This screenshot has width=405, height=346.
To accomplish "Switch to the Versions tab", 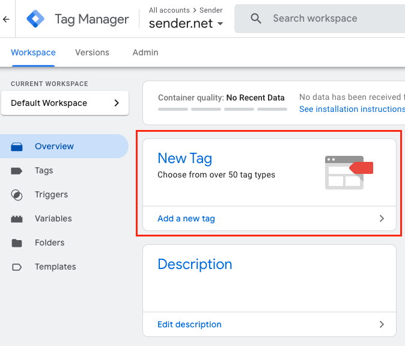I will [92, 52].
